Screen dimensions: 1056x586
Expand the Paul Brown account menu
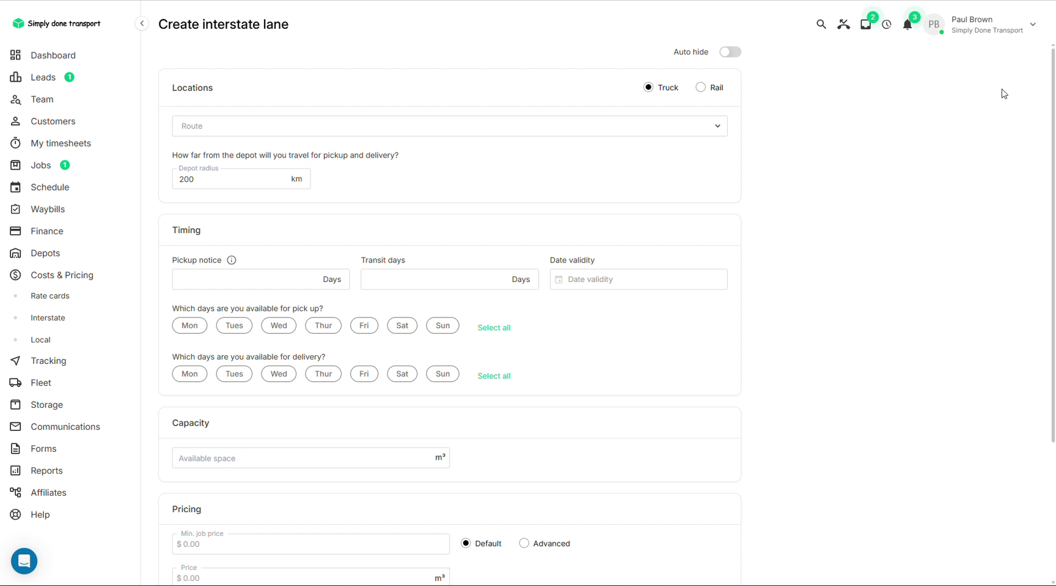pos(1033,24)
